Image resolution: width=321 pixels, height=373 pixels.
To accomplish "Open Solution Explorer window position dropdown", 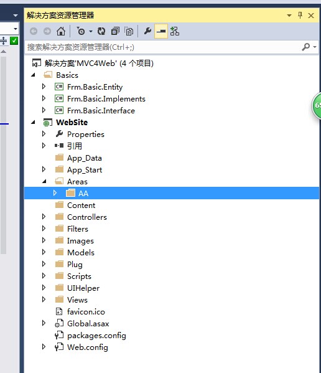I will [289, 16].
